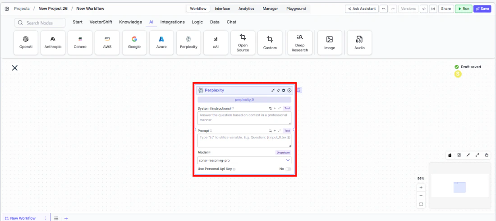Zoom out on the canvas
Viewport: 496px width, 221px height.
421,196
